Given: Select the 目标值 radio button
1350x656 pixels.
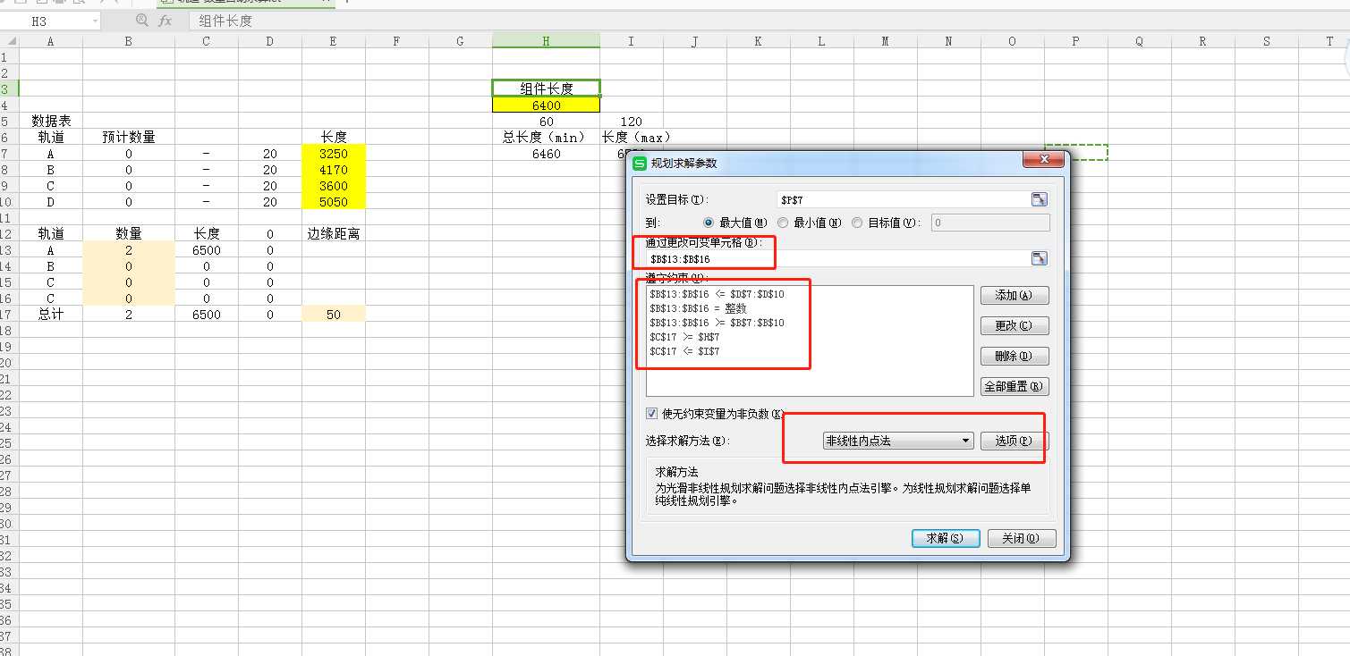Looking at the screenshot, I should click(x=857, y=223).
